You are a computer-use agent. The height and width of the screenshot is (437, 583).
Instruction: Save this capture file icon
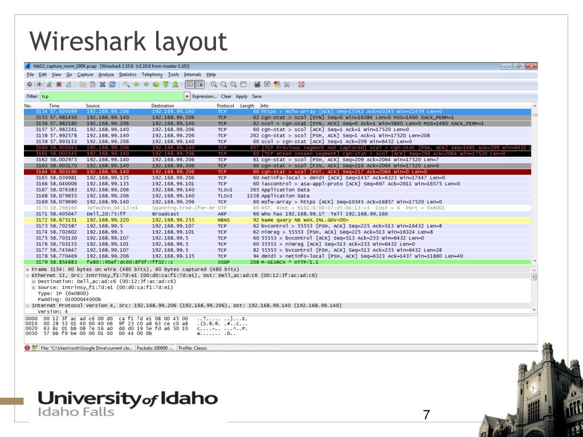92,84
